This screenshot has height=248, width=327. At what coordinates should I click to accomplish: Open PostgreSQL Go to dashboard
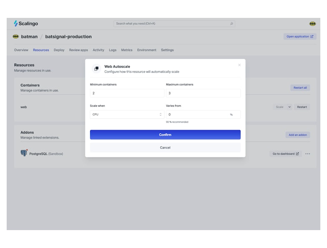coord(285,154)
